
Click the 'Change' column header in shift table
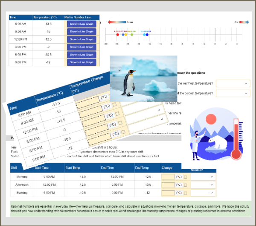pyautogui.click(x=171, y=168)
